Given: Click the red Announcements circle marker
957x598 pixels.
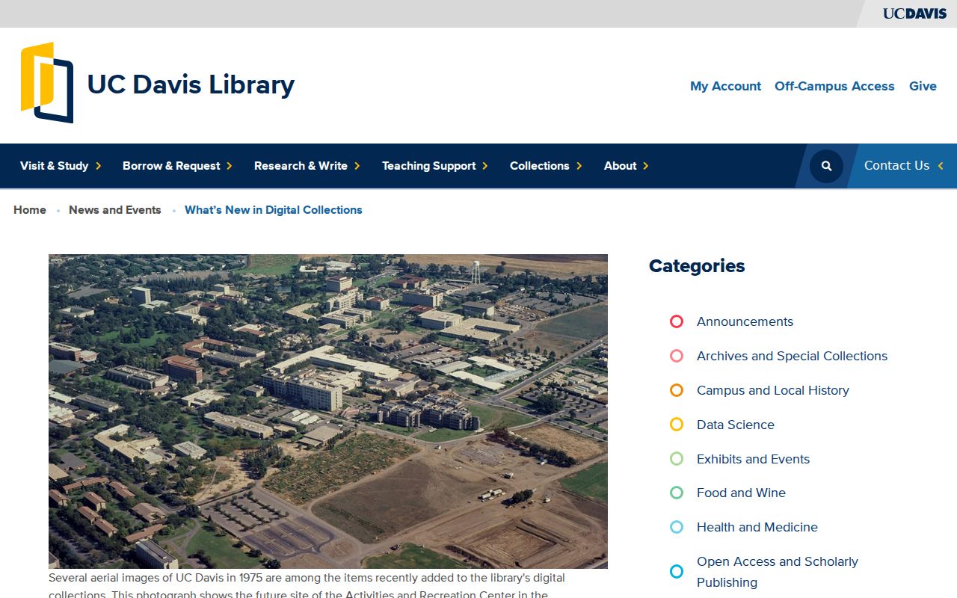Looking at the screenshot, I should (x=677, y=321).
